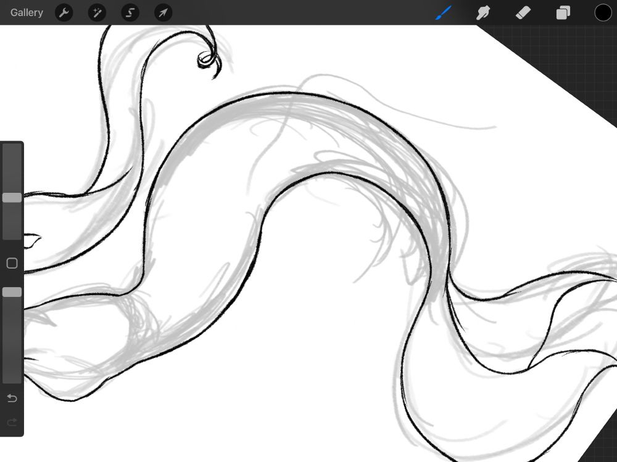Open the black color picker swatch
This screenshot has width=617, height=462.
click(x=602, y=12)
